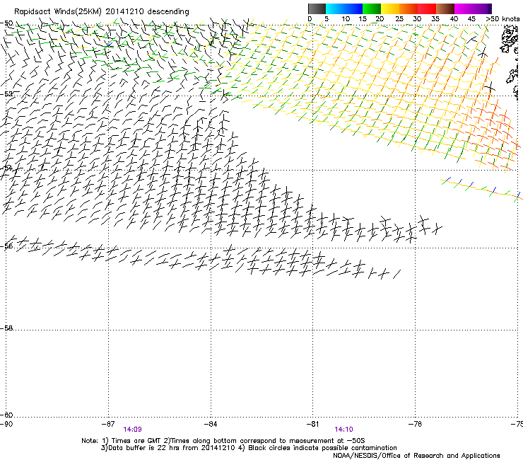Click the 'Rapidsact Winds(25KM) 20141210 descending' title
523x460 pixels.
click(x=101, y=11)
